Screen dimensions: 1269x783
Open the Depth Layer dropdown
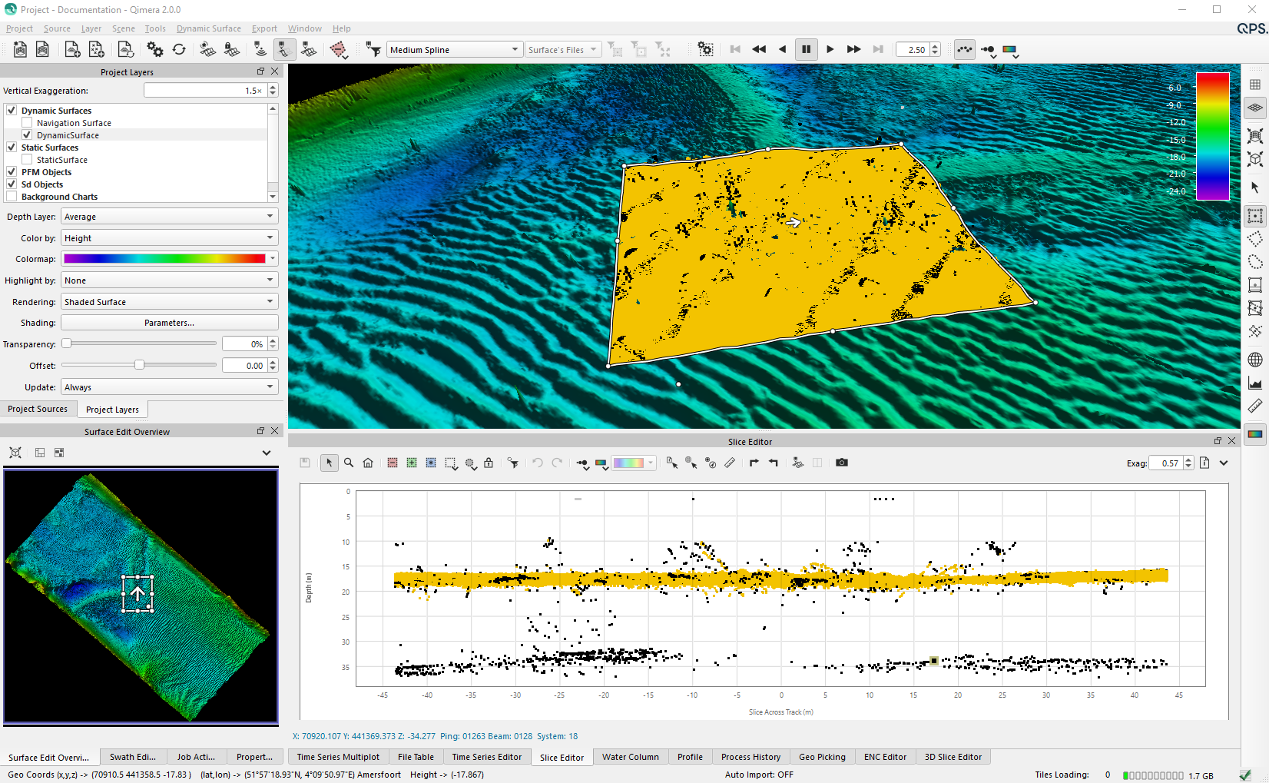point(169,217)
